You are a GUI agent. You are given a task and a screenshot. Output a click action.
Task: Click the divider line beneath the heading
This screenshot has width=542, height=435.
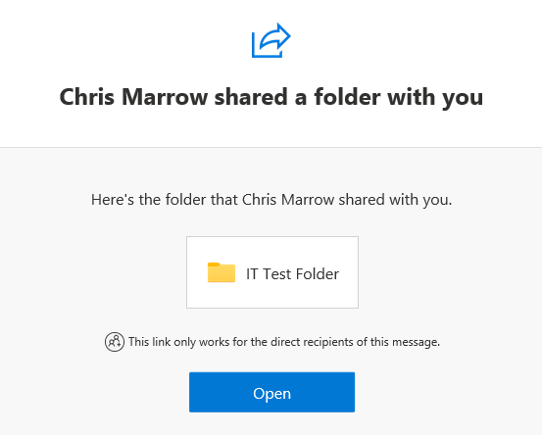coord(271,148)
